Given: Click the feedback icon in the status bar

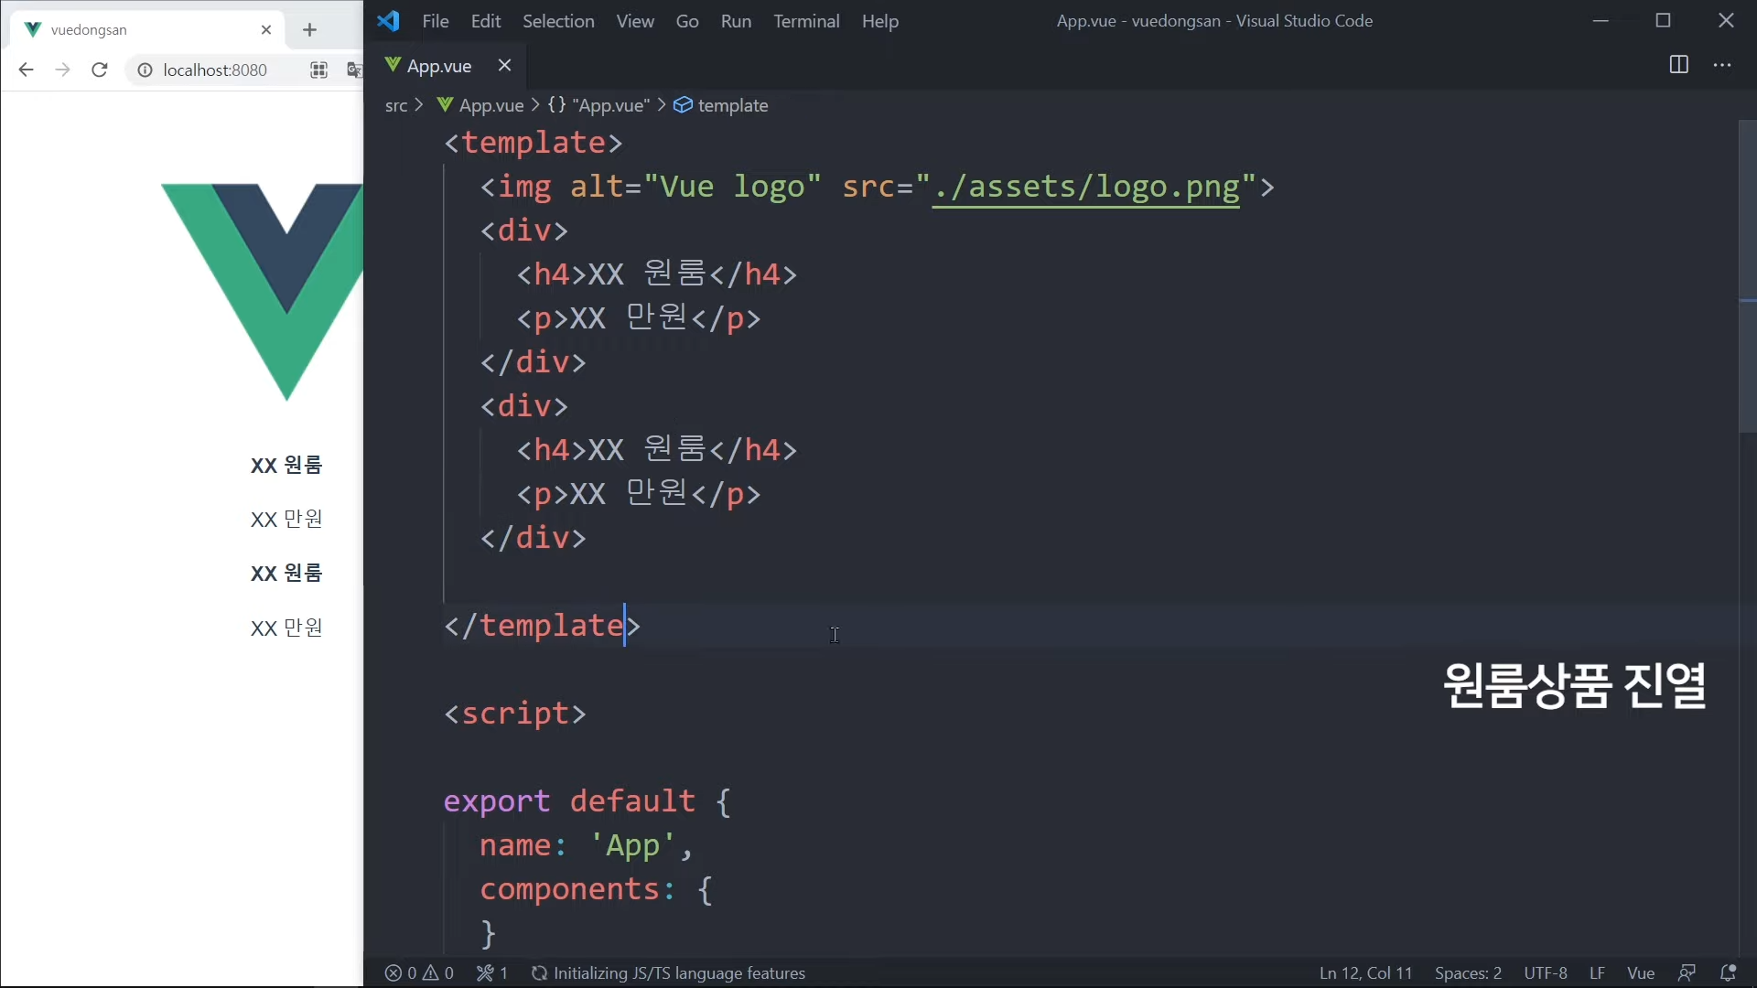Looking at the screenshot, I should 1687,973.
